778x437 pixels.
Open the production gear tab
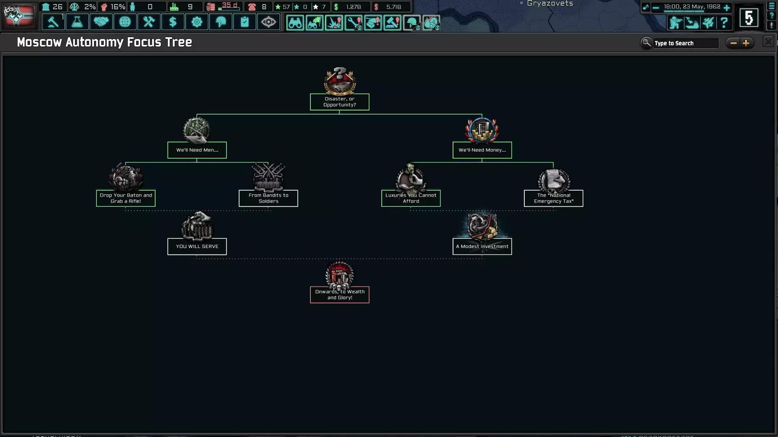click(x=197, y=22)
